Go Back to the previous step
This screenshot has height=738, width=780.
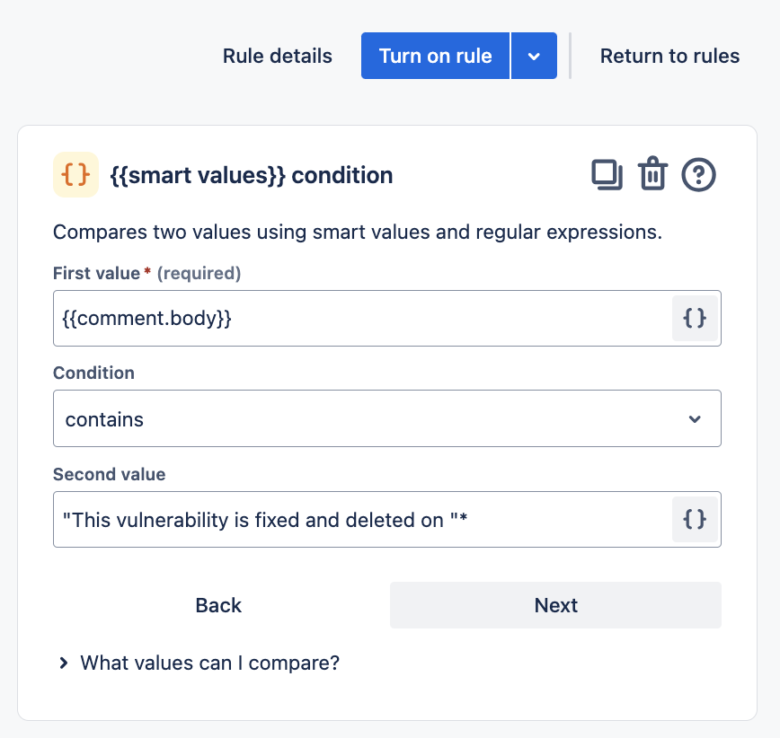tap(217, 605)
